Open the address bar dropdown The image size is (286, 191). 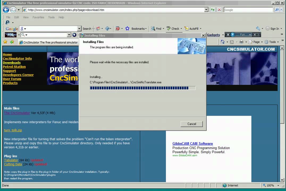[206, 10]
